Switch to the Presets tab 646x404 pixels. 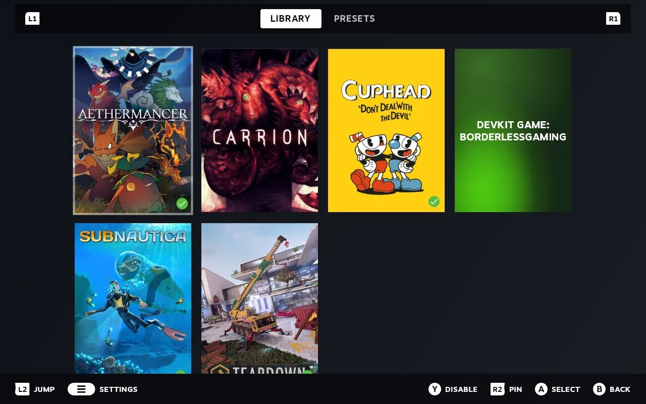click(x=354, y=18)
